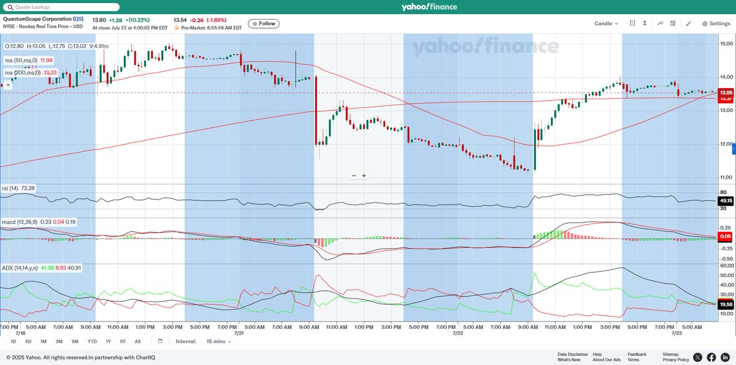Open the comparison icon beside Candle

(x=632, y=23)
